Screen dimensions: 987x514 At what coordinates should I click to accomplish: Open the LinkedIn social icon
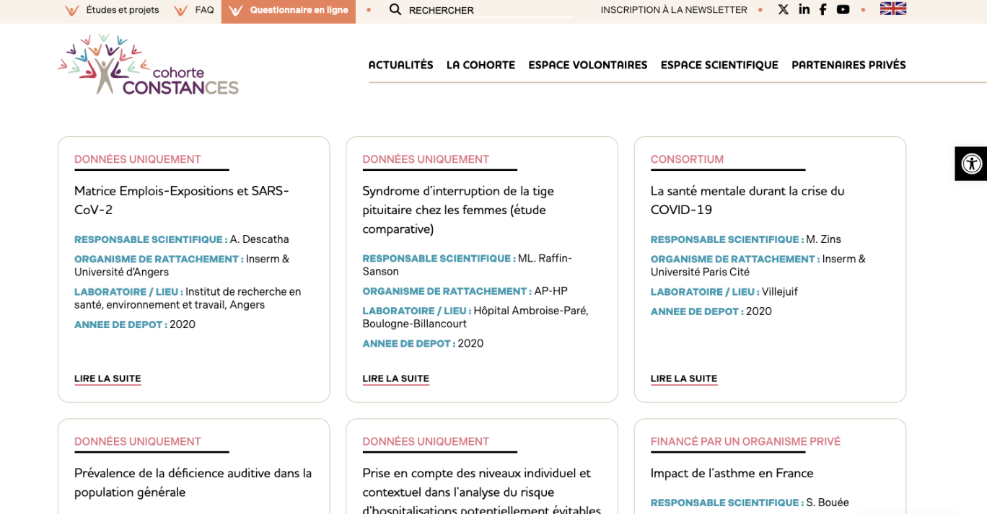(x=804, y=9)
